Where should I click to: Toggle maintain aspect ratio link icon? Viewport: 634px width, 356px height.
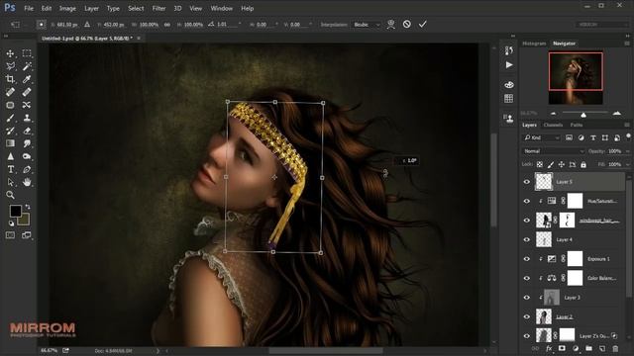pyautogui.click(x=167, y=25)
